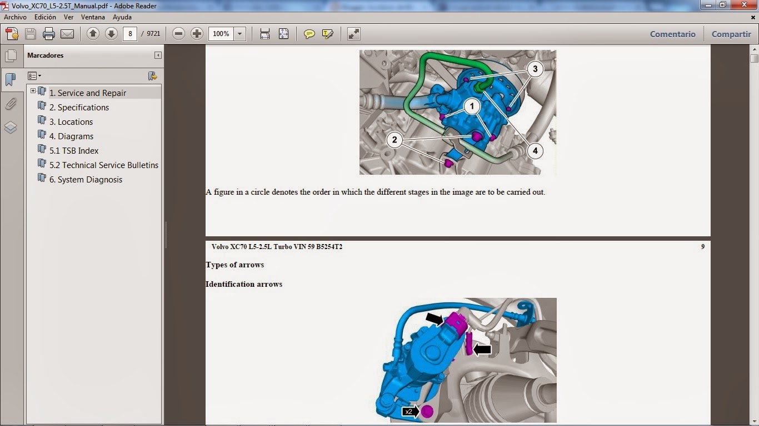Viewport: 759px width, 426px height.
Task: Click the vertical scrollbar thumb
Action: pos(754,58)
